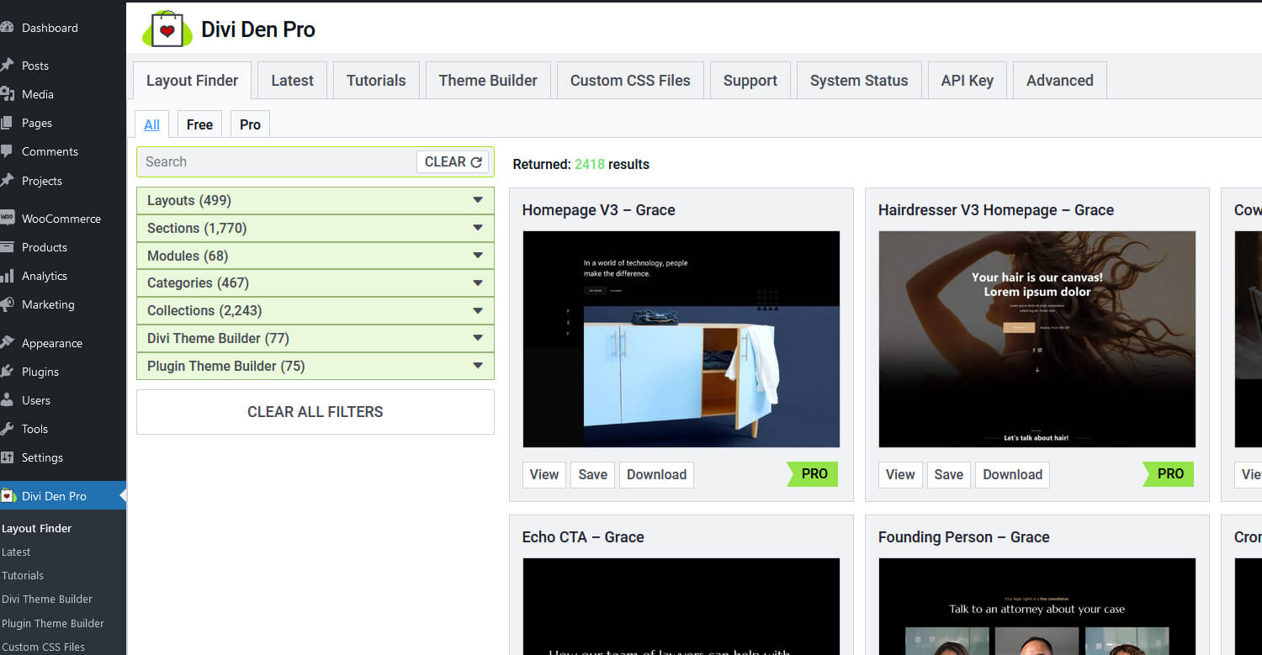Save the Hairdresser V3 Homepage – Grace layout
The width and height of the screenshot is (1262, 655).
click(948, 474)
